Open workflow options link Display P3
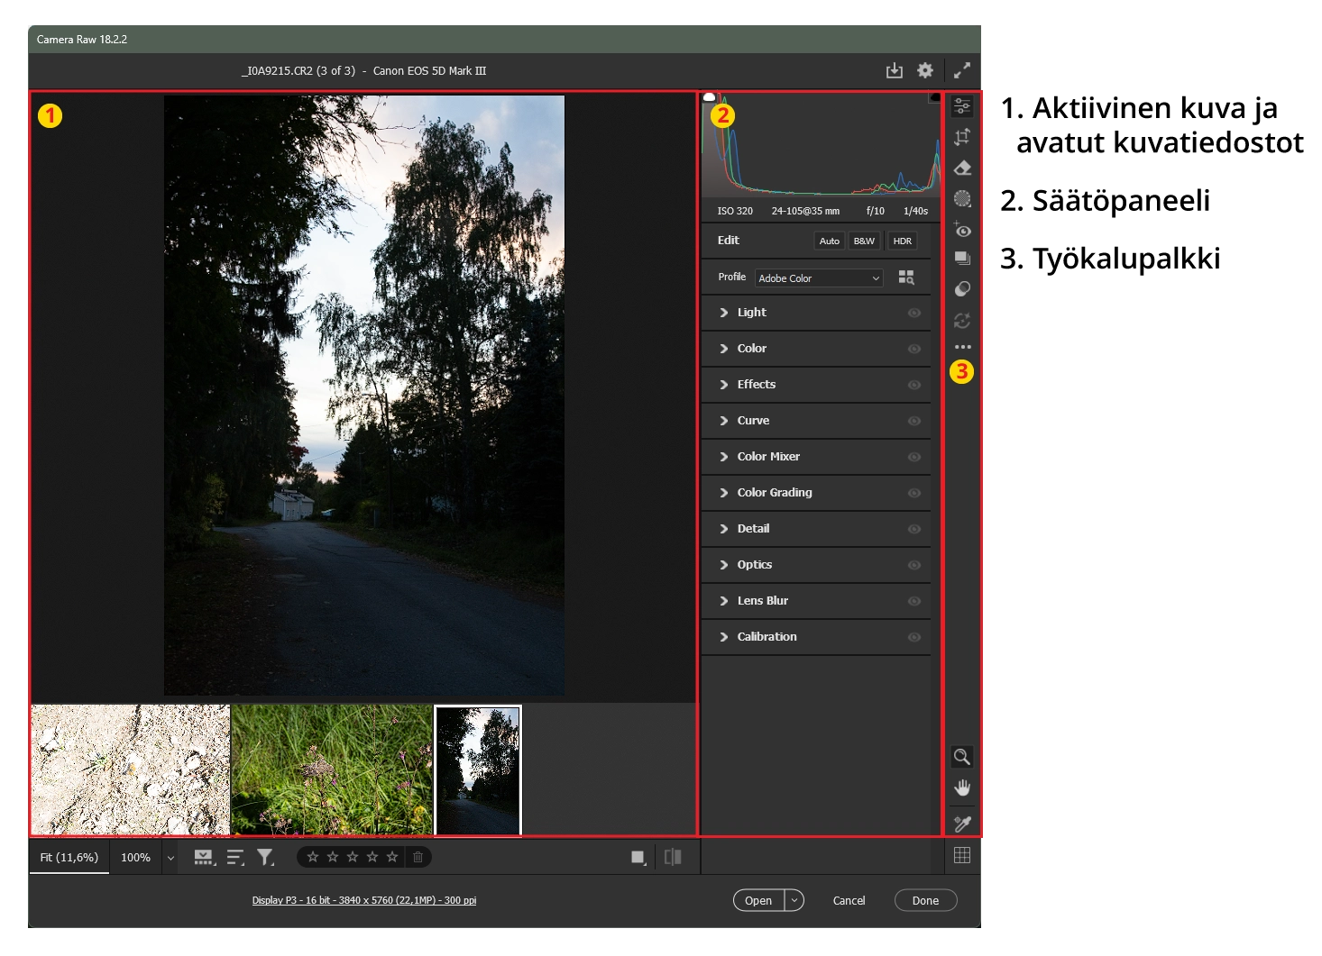Screen dimensions: 1322x956 tap(364, 900)
